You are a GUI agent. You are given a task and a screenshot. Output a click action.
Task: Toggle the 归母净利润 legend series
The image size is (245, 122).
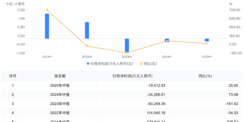pos(110,63)
